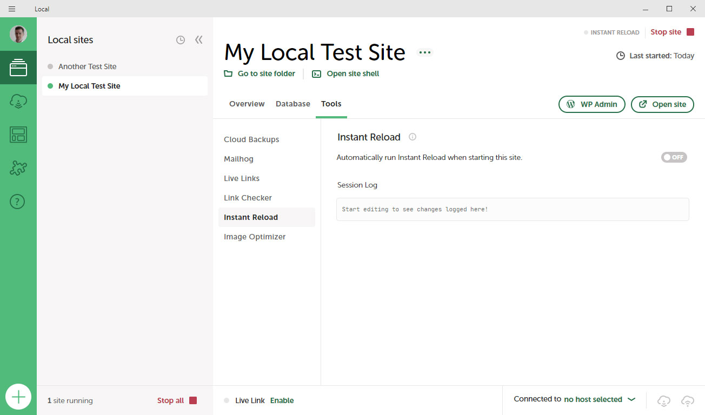Open Image Optimizer tool
705x415 pixels.
[x=255, y=237]
